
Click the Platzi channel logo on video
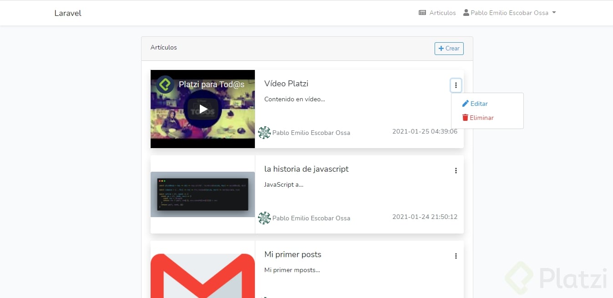(165, 84)
